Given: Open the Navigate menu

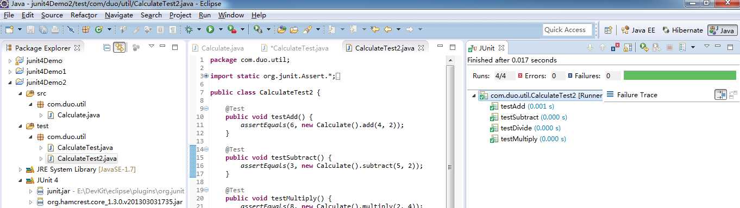Looking at the screenshot, I should tap(118, 15).
